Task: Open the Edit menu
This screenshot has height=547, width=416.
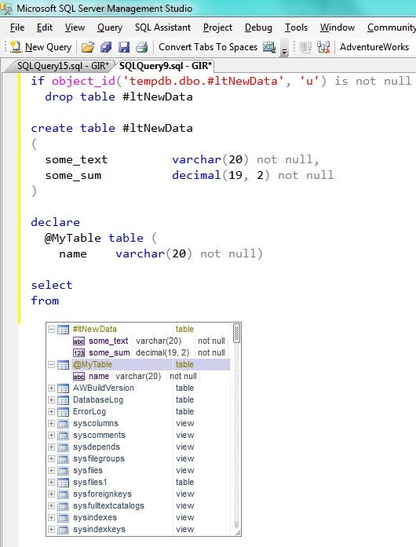Action: [45, 27]
